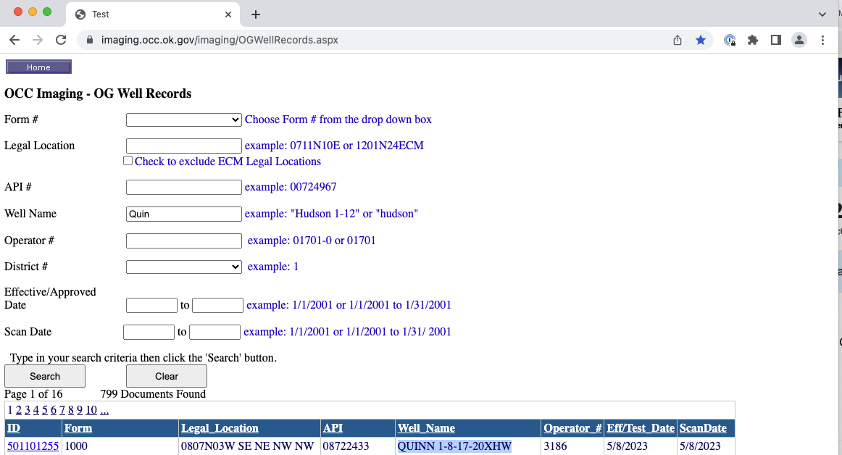
Task: Select the Test browser tab
Action: point(153,14)
